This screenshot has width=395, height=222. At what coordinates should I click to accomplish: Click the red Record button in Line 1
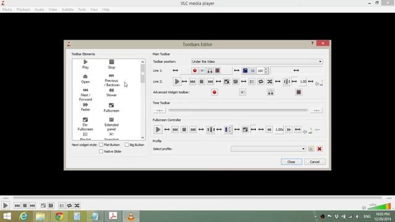[x=194, y=71]
